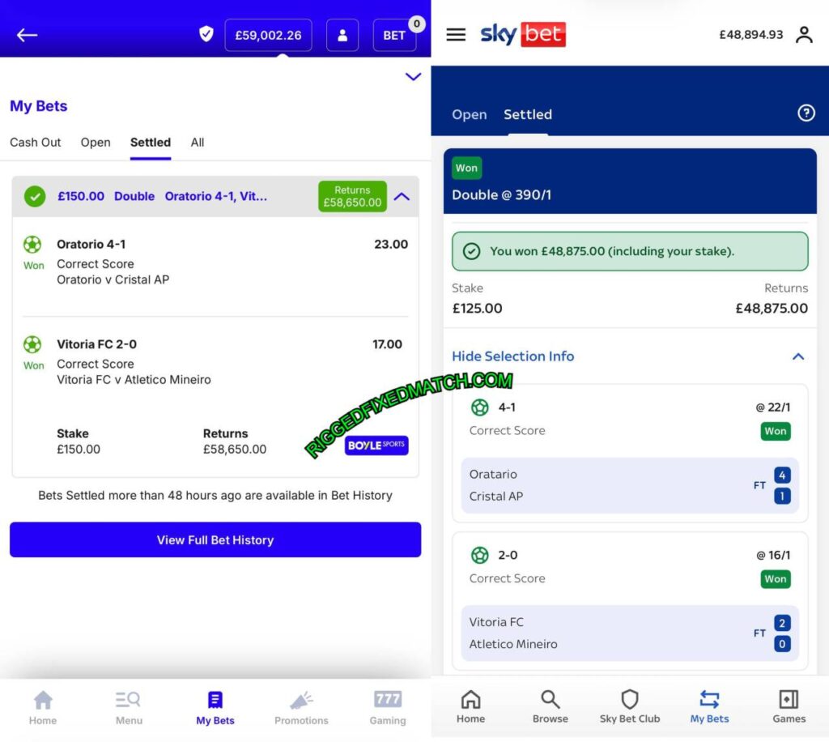Image resolution: width=829 pixels, height=742 pixels.
Task: Click the £59,002.26 balance display
Action: click(x=268, y=35)
